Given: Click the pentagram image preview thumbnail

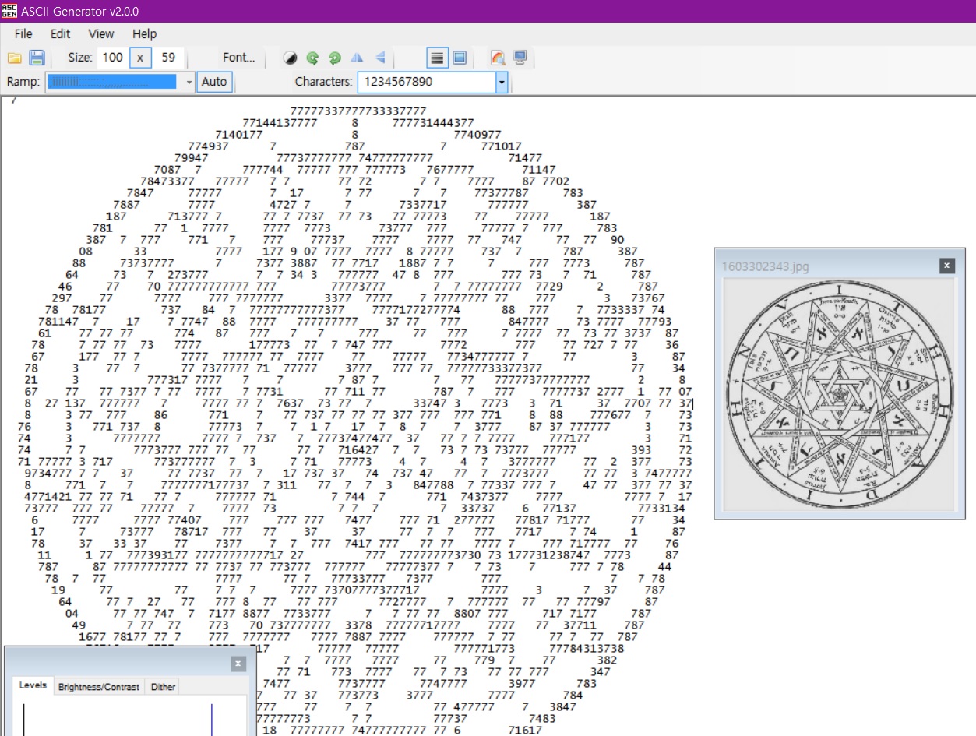Looking at the screenshot, I should point(840,394).
